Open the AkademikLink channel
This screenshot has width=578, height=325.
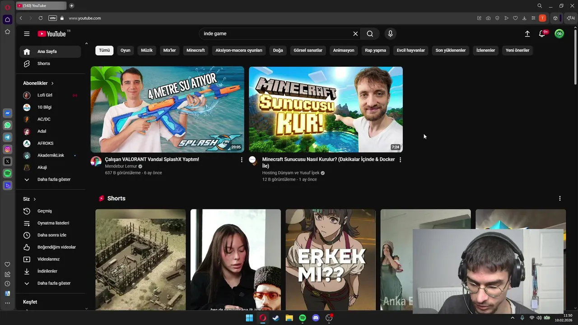pos(50,155)
